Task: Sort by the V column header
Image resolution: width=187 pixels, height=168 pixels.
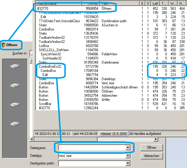Action: 148,4
